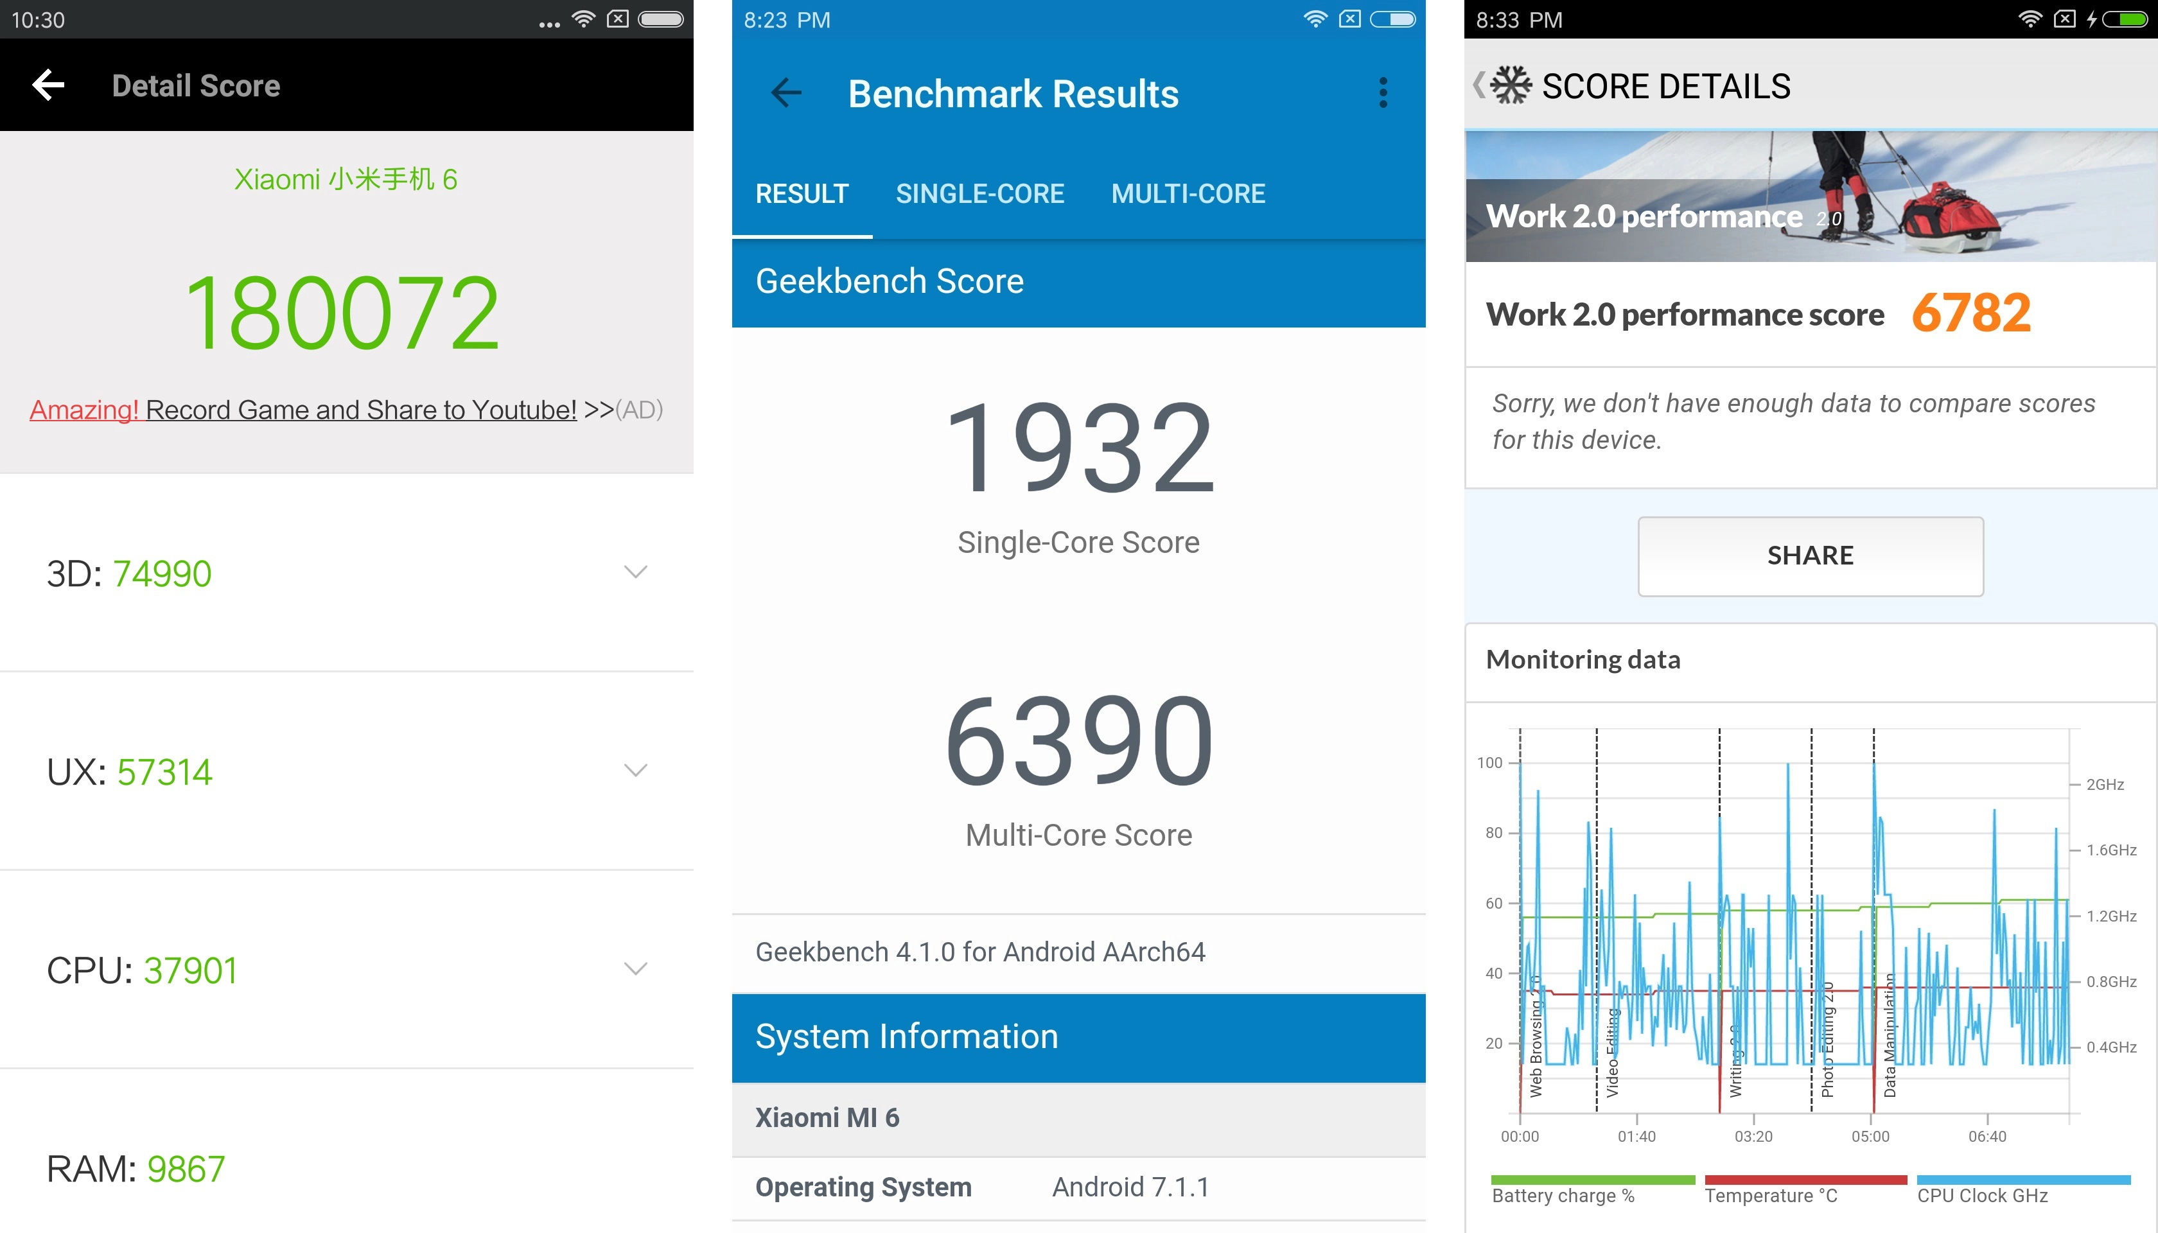Tap the Detail Score title

[x=196, y=85]
